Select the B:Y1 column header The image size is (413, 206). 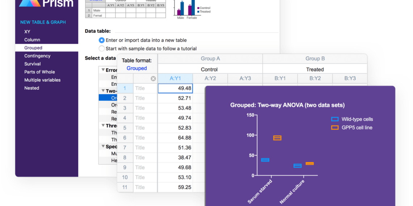click(x=280, y=78)
